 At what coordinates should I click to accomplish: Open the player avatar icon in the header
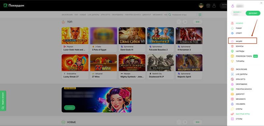tap(201, 6)
